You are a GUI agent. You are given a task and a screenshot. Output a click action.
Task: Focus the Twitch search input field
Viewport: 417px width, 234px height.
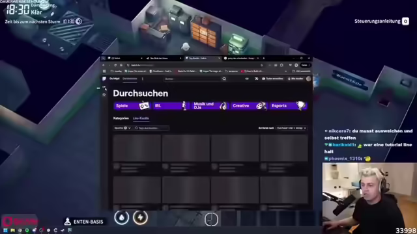click(x=193, y=79)
